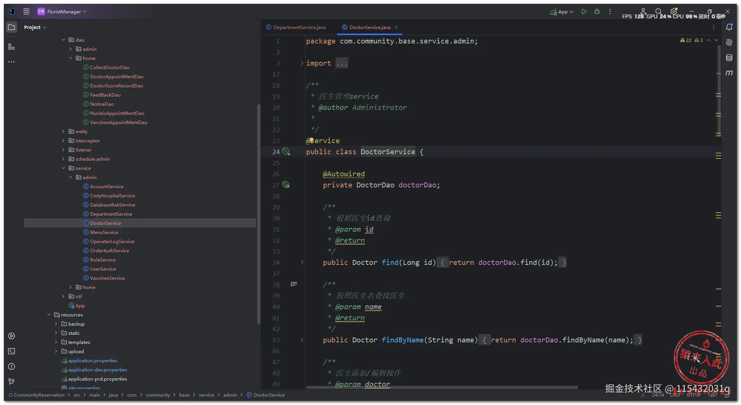Show more tool windows ellipsis in left stripe

(x=11, y=61)
